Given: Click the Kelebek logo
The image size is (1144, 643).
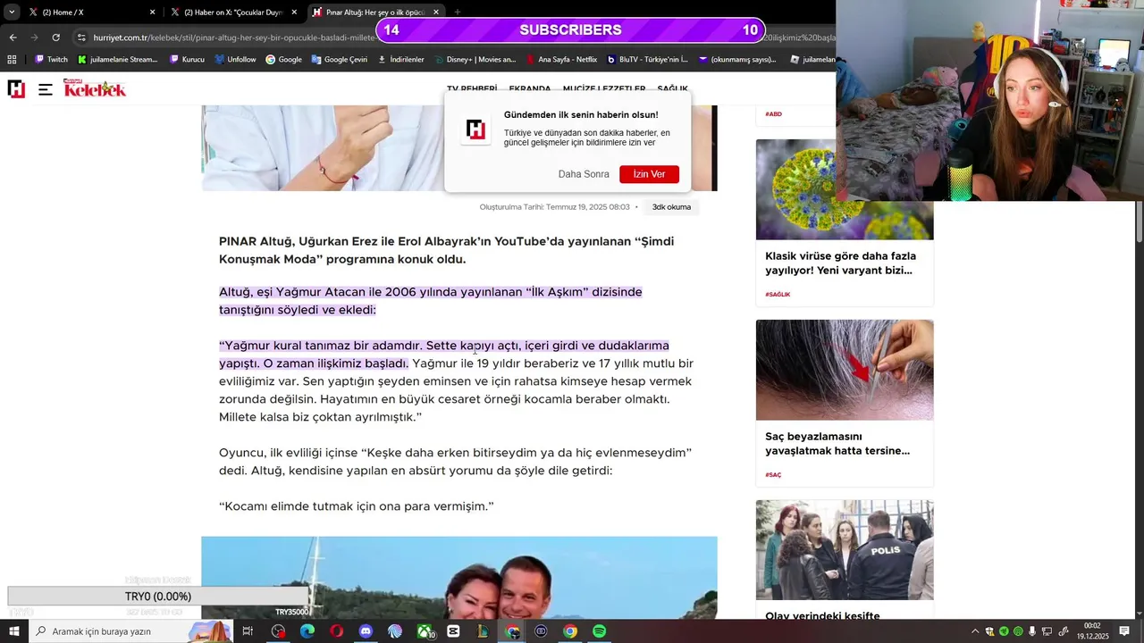Looking at the screenshot, I should coord(95,88).
